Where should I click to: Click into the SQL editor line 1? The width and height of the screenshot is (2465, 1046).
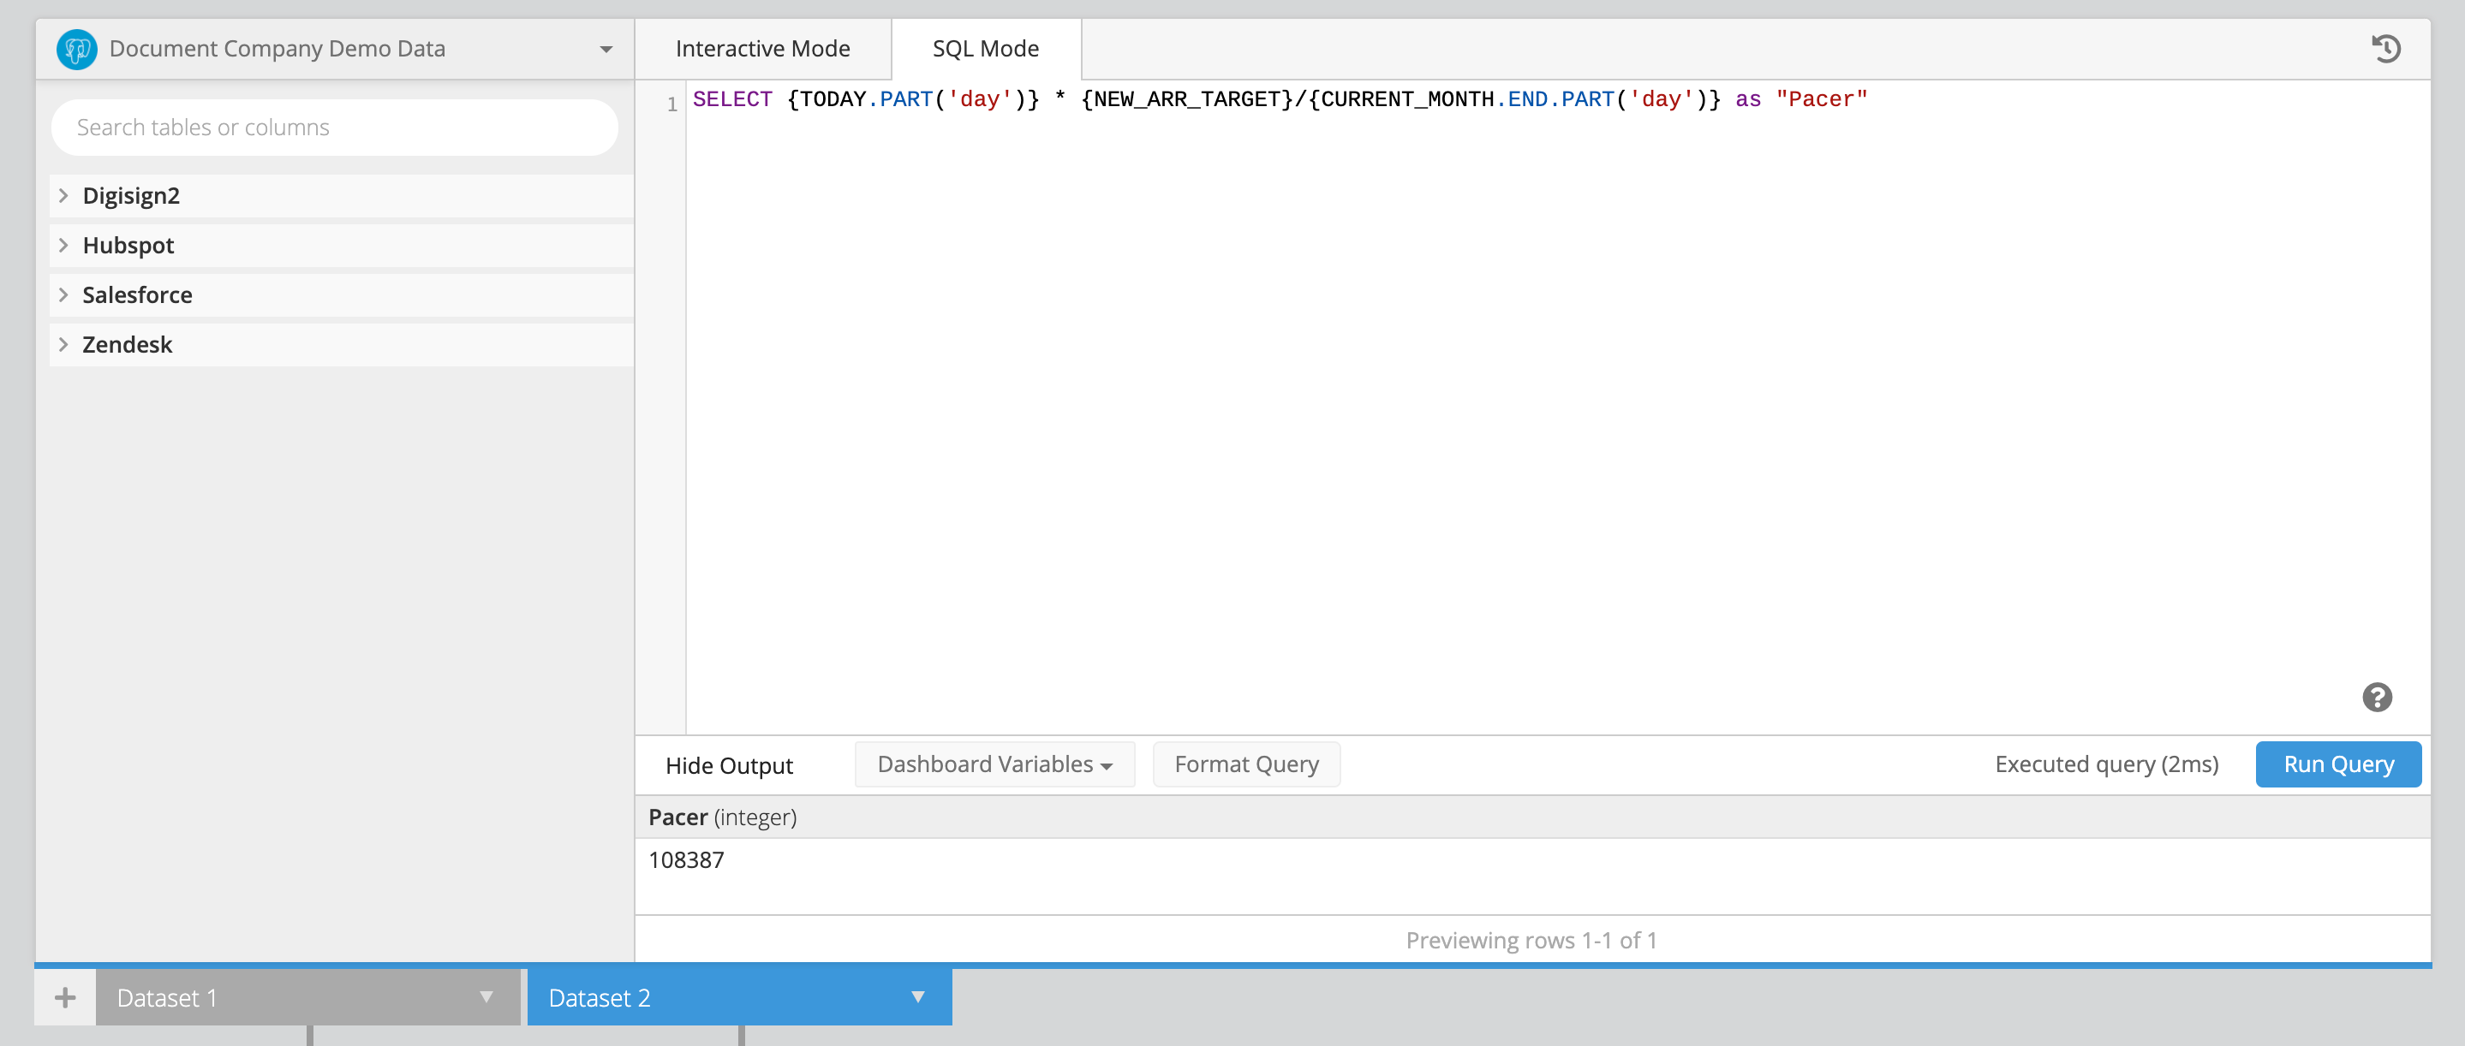click(x=1280, y=99)
